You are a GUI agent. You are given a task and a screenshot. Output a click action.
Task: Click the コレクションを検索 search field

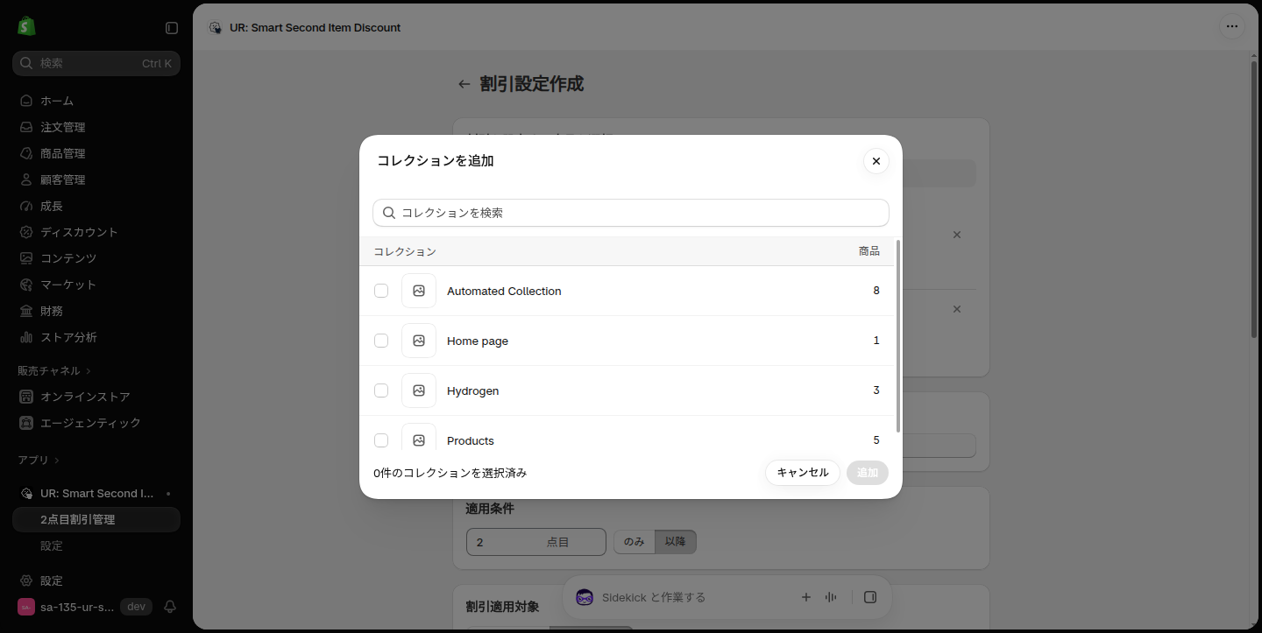[x=631, y=213]
